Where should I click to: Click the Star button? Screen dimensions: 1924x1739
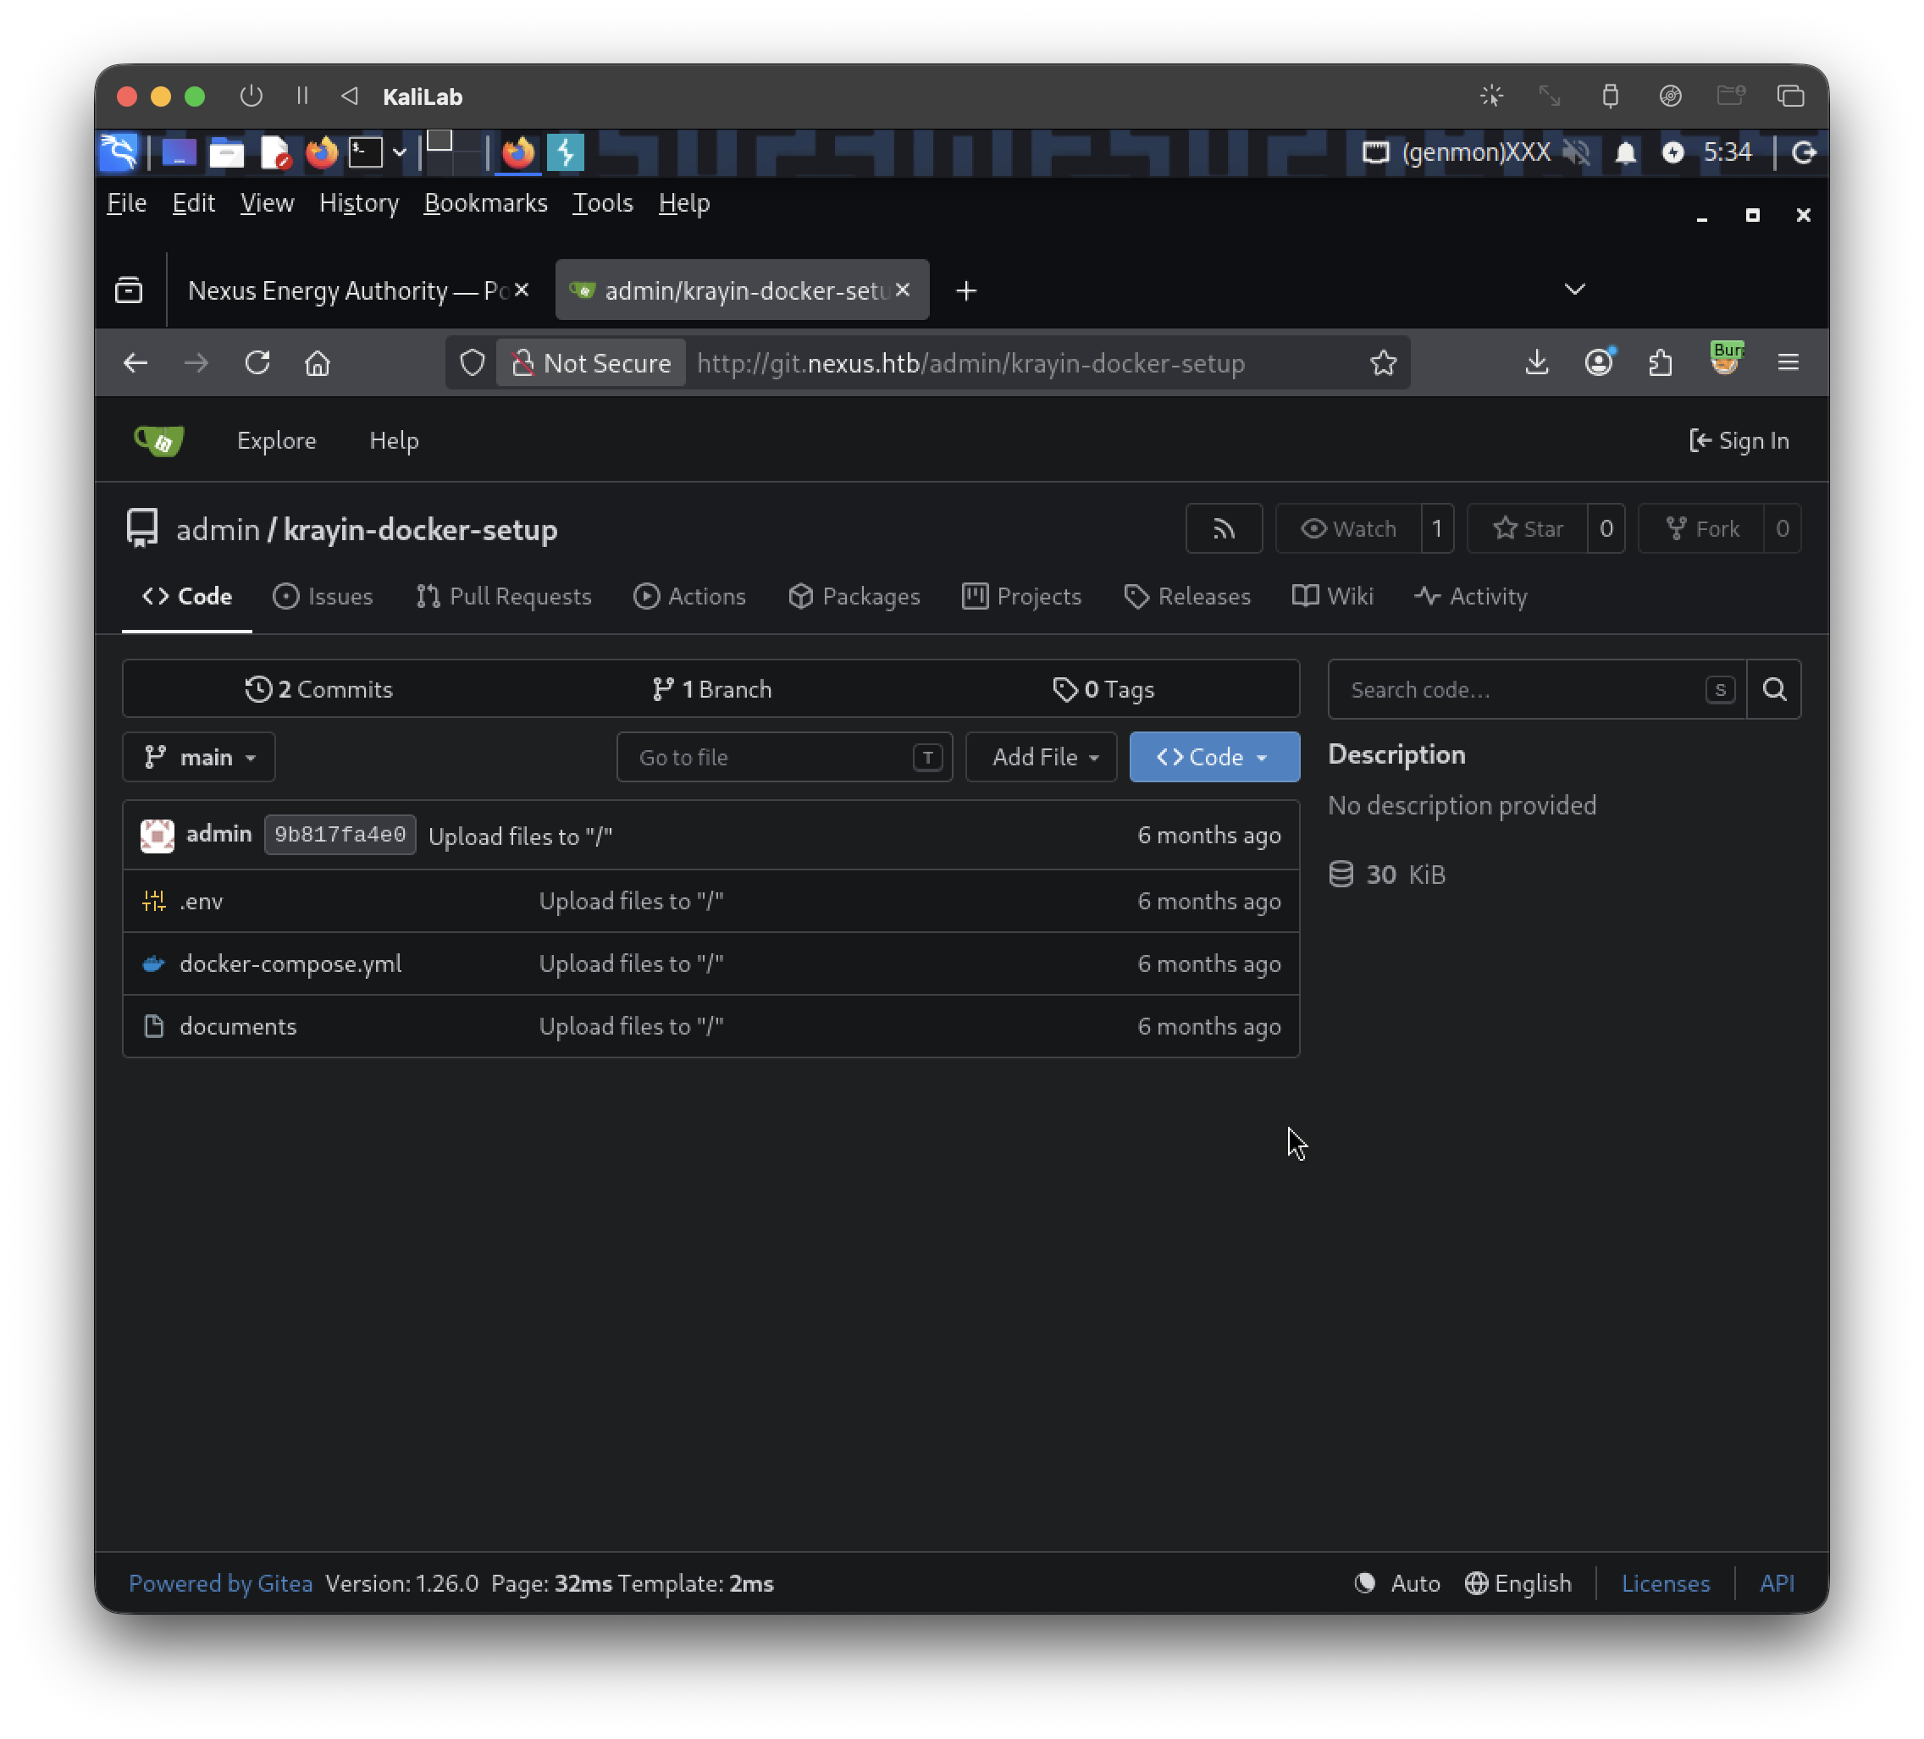(x=1528, y=528)
